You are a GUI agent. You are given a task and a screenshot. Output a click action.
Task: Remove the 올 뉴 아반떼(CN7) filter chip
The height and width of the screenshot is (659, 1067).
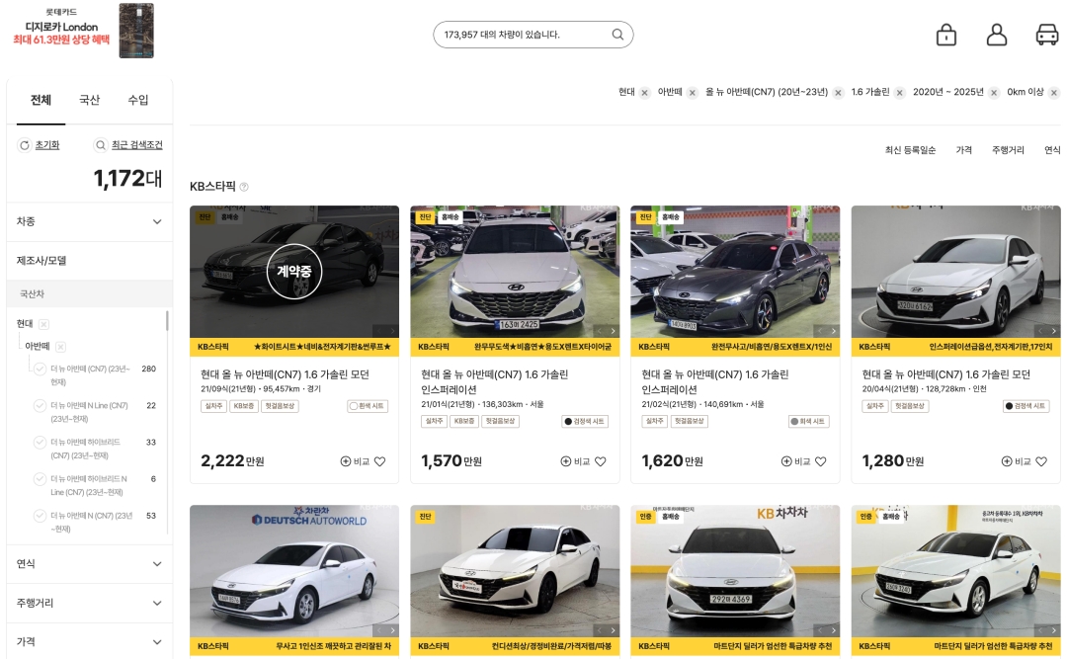click(839, 93)
